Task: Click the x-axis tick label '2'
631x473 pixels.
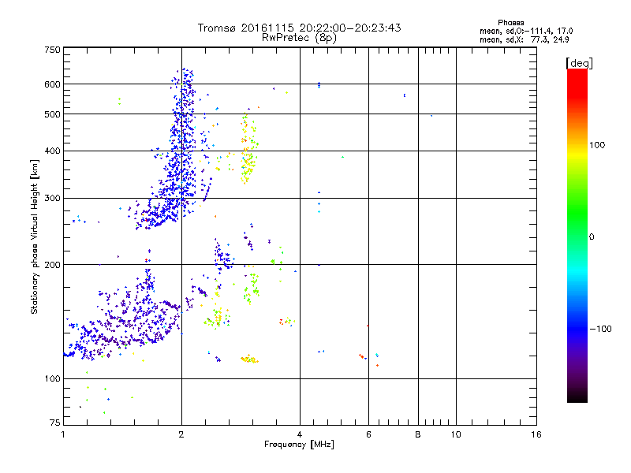Action: [x=181, y=434]
